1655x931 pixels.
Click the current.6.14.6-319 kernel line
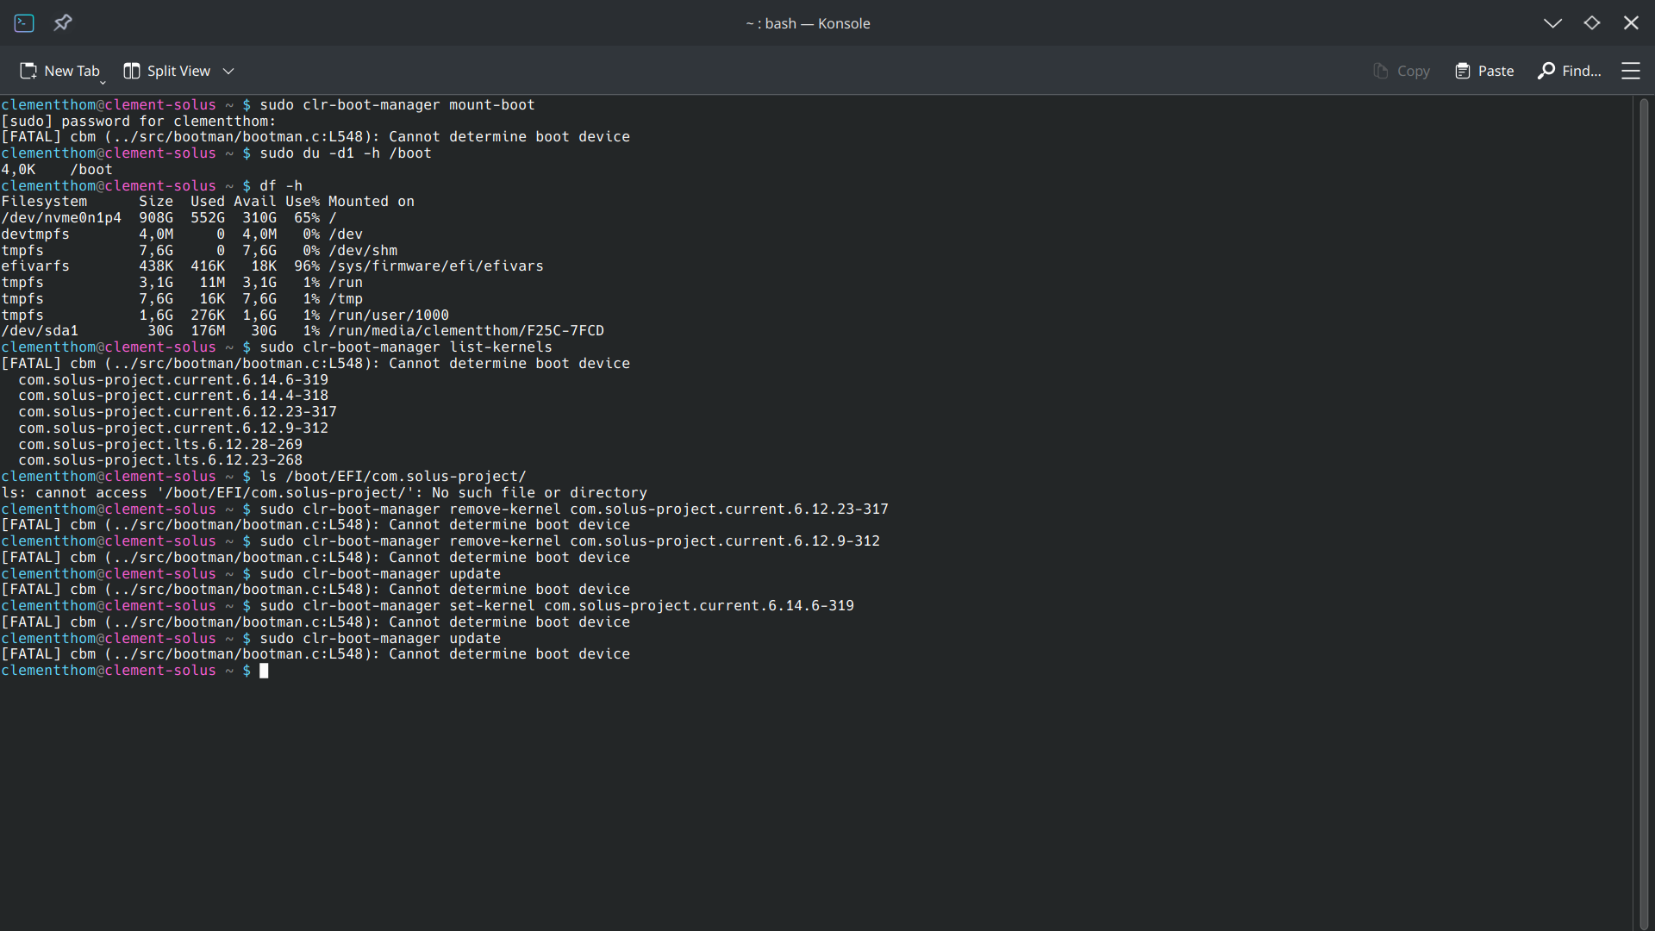[x=173, y=380]
